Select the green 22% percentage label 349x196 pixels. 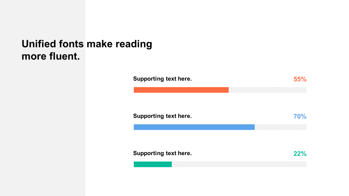tap(300, 154)
